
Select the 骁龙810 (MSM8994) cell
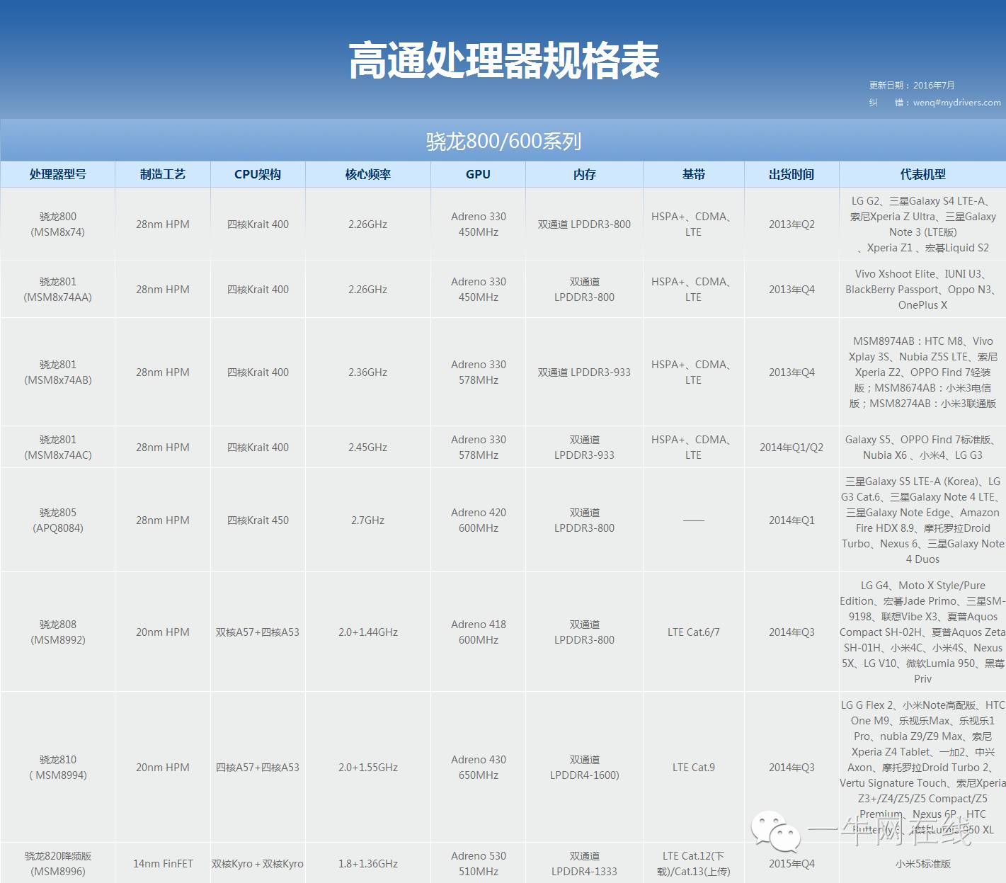(58, 768)
